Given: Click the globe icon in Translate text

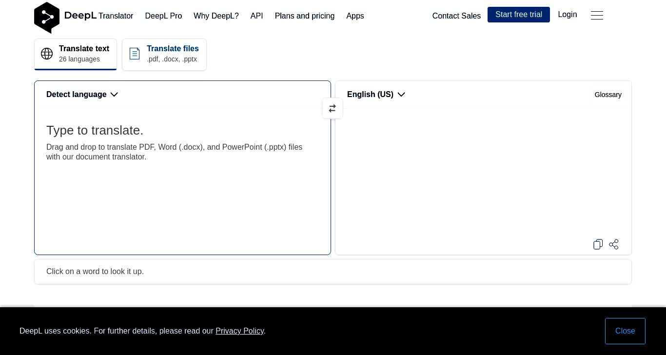Looking at the screenshot, I should (47, 54).
